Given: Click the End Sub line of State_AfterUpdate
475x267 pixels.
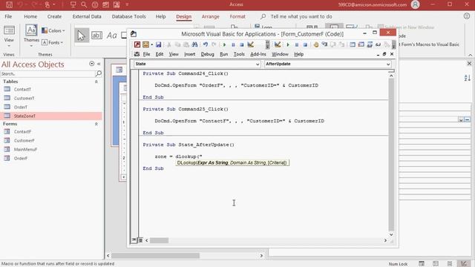Looking at the screenshot, I should (x=153, y=168).
